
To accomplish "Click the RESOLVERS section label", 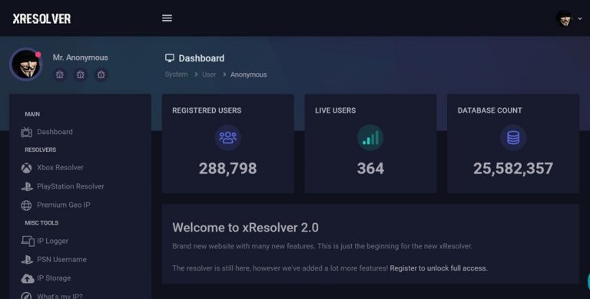I will 40,149.
